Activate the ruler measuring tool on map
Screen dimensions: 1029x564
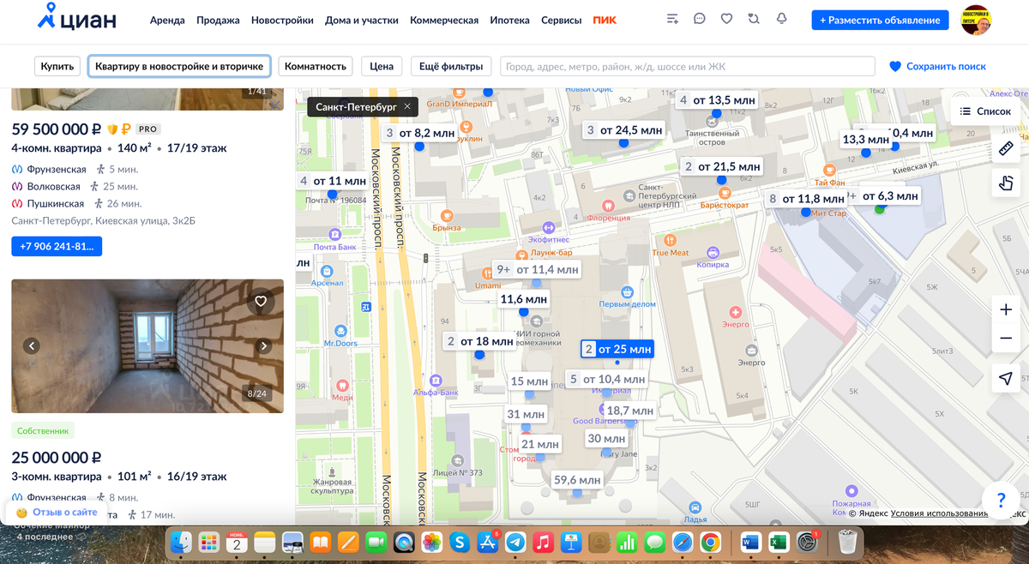(1007, 149)
